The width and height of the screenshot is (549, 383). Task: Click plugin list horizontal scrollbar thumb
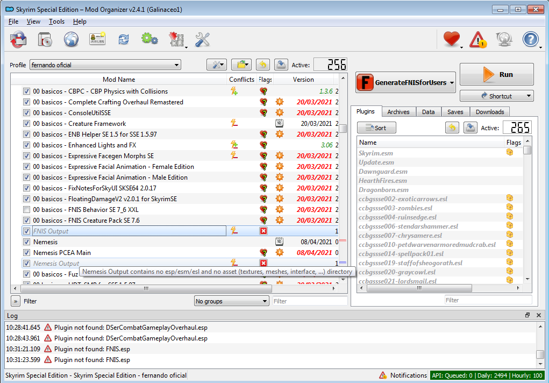419,288
